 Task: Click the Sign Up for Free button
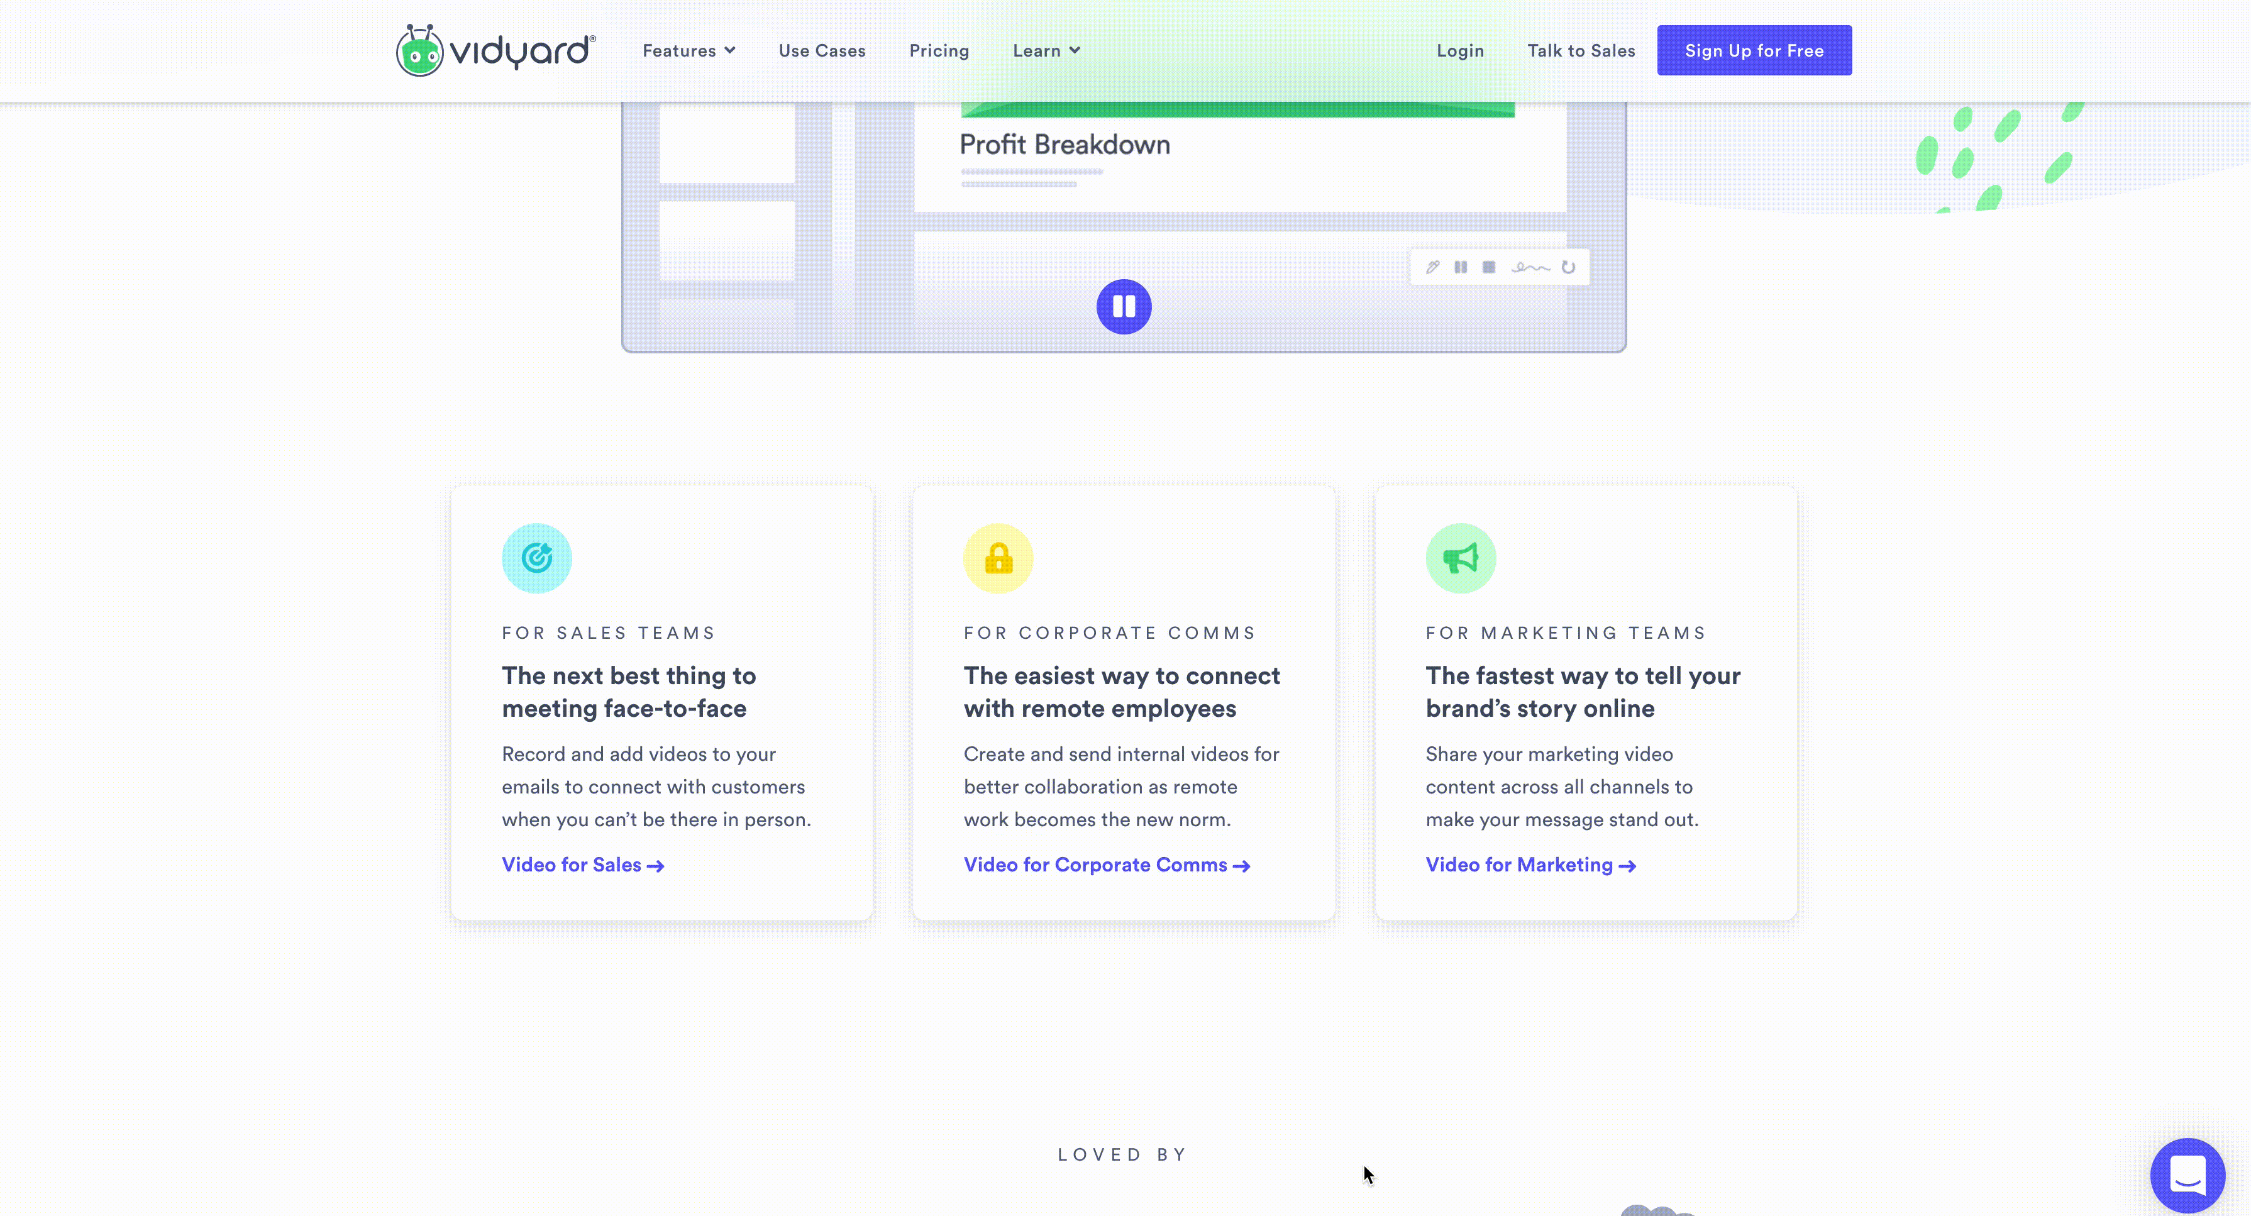(1754, 50)
